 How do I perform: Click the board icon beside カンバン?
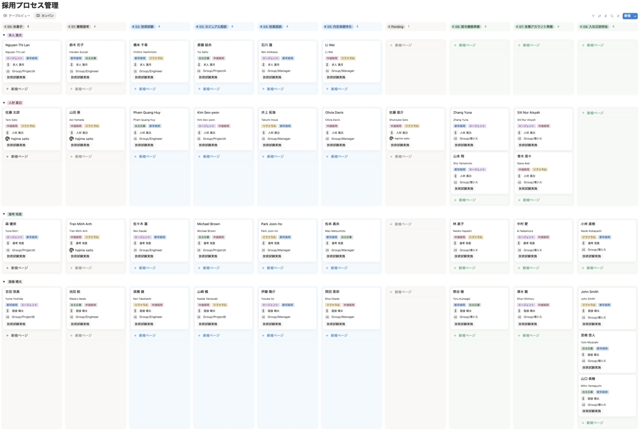pyautogui.click(x=38, y=16)
